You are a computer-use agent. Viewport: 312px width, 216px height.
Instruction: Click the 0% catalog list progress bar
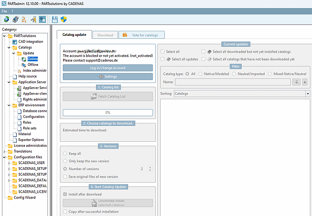(108, 113)
